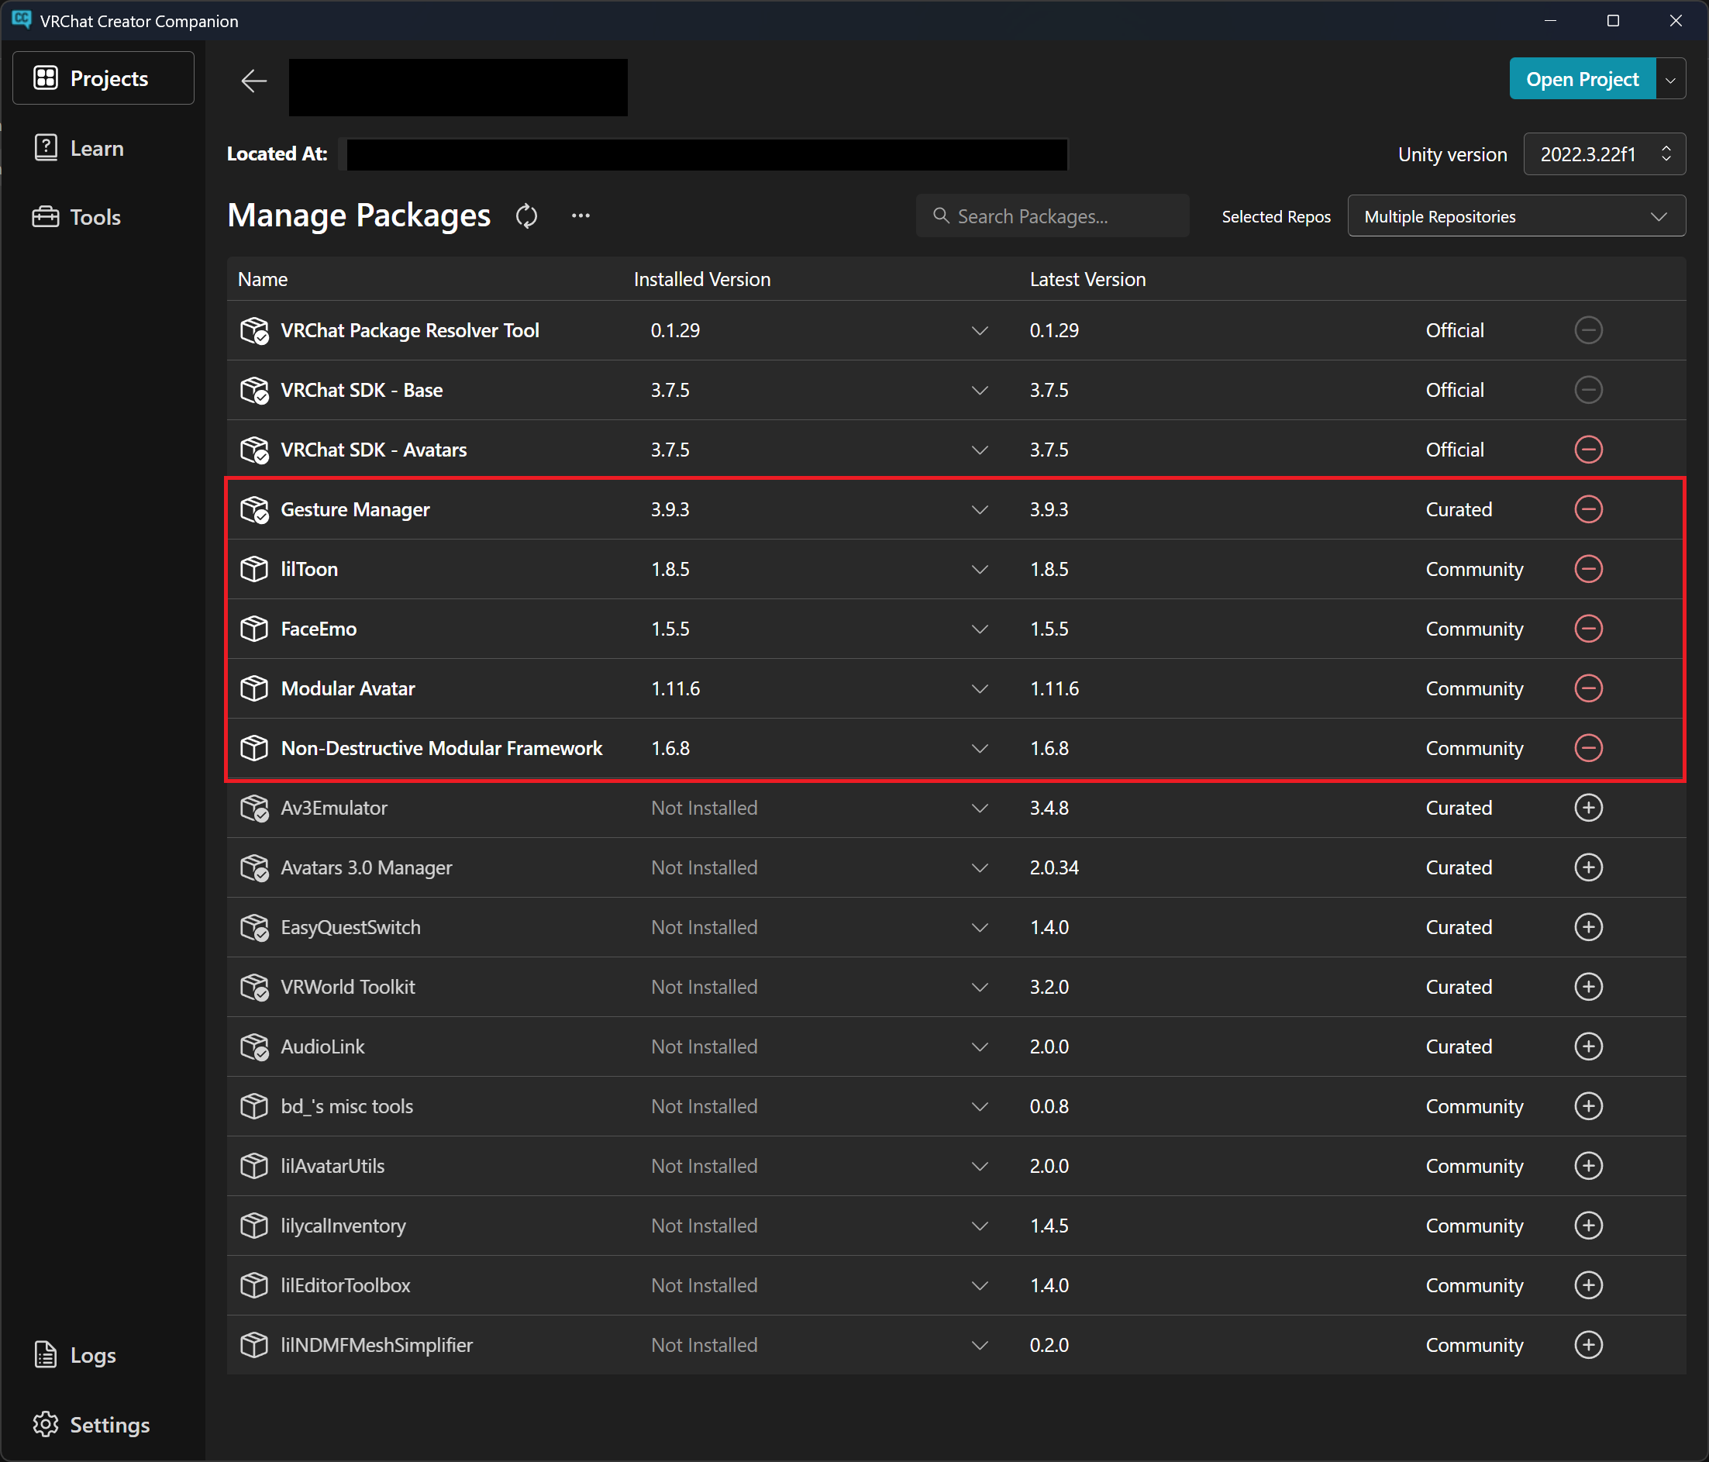Click the Selected Repos label

[1276, 216]
